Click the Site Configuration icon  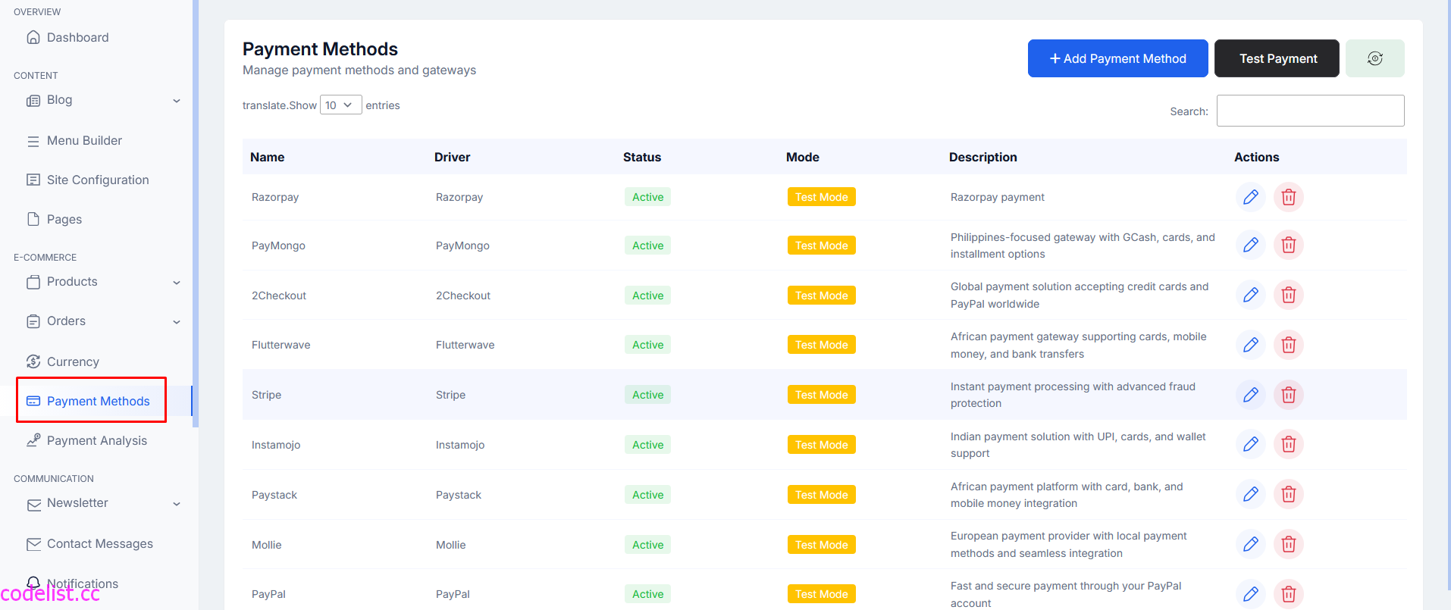click(33, 180)
